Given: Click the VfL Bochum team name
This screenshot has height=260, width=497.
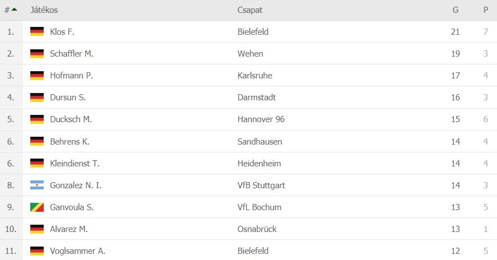Looking at the screenshot, I should coord(259,207).
